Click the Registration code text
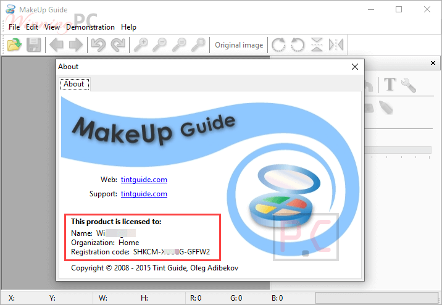This screenshot has width=442, height=305. (x=140, y=252)
